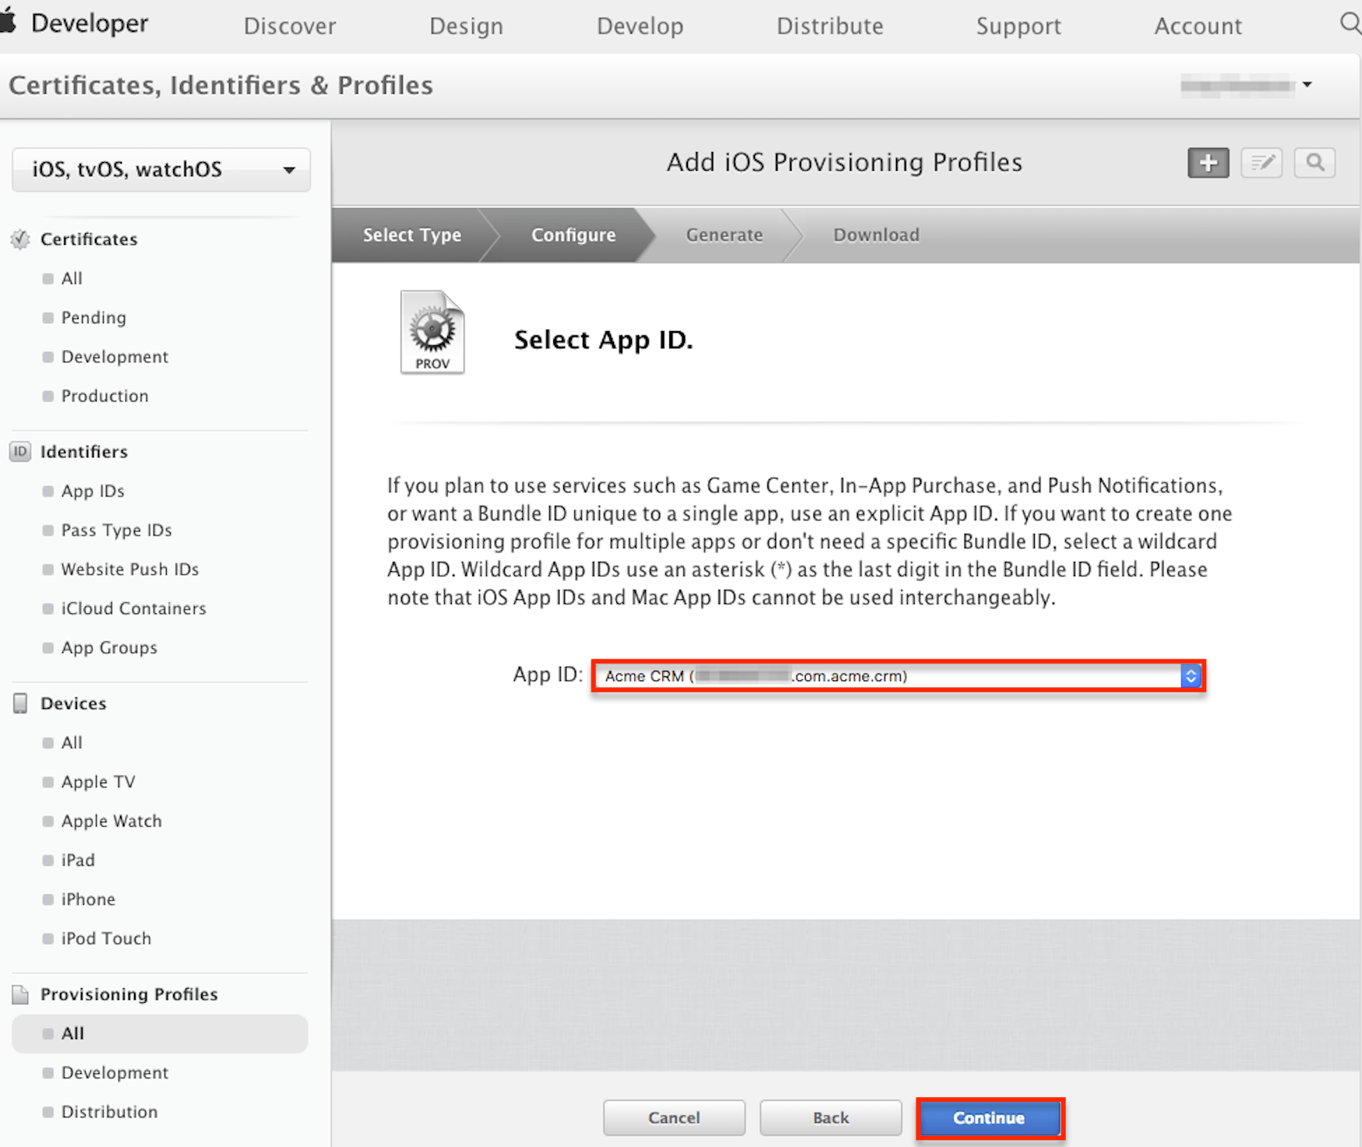This screenshot has height=1147, width=1362.
Task: Open the iOS, tvOS, watchOS platform dropdown
Action: click(x=161, y=169)
